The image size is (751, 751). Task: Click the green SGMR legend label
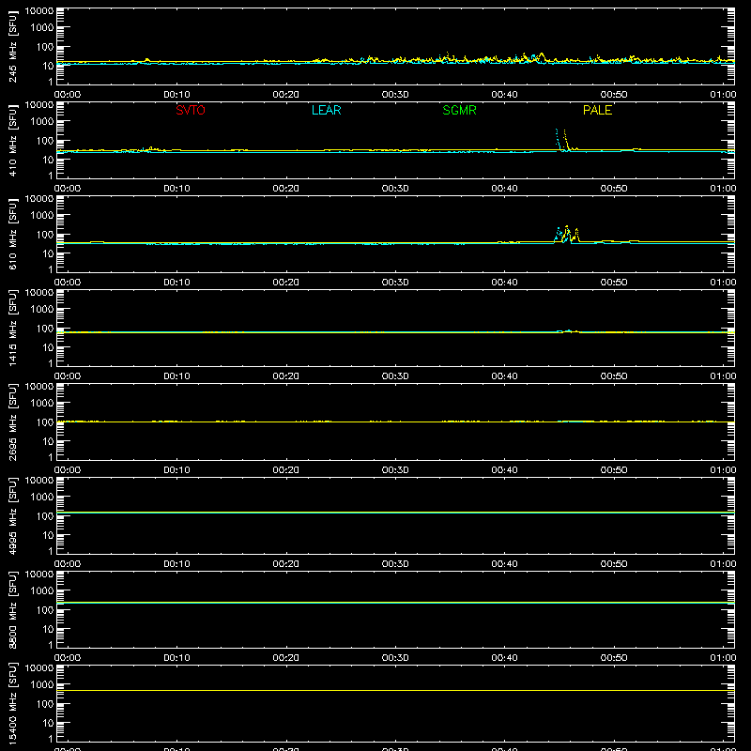pyautogui.click(x=459, y=110)
